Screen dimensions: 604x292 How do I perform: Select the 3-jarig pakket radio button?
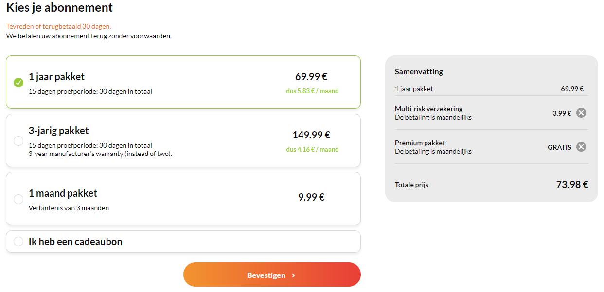pyautogui.click(x=18, y=140)
